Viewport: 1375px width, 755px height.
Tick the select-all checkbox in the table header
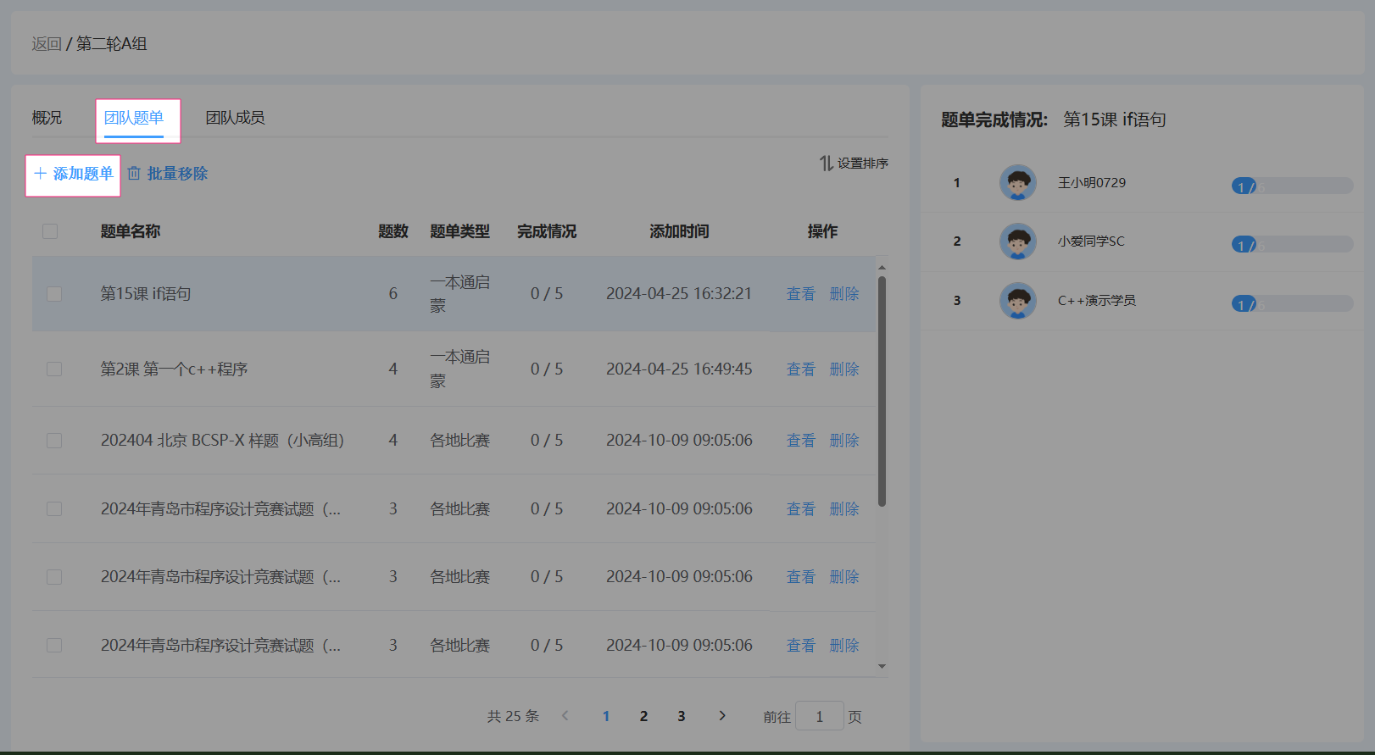(x=50, y=231)
